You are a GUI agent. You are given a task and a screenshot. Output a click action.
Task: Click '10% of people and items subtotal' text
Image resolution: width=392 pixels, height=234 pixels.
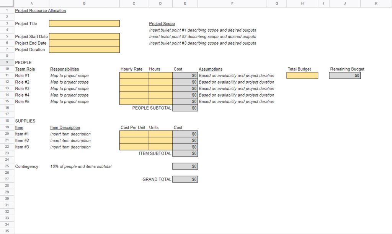coord(81,166)
